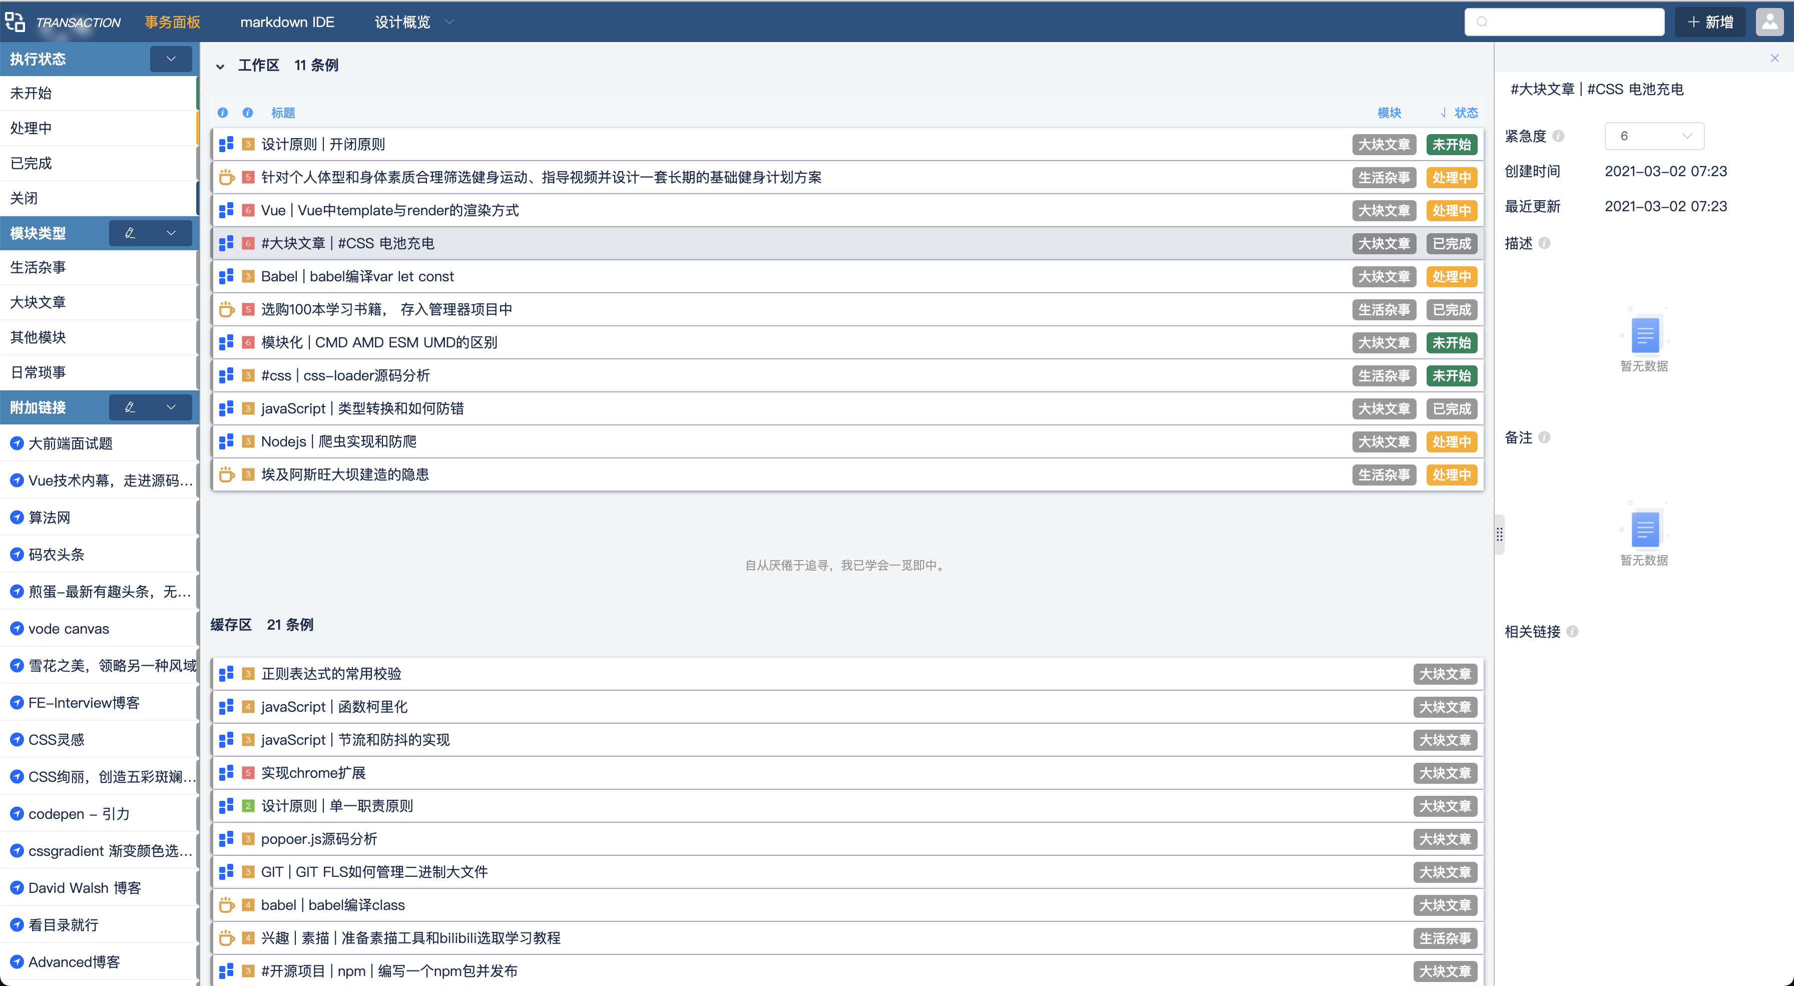Click the 新增 button
Screen dimensions: 1794x986
point(1710,22)
